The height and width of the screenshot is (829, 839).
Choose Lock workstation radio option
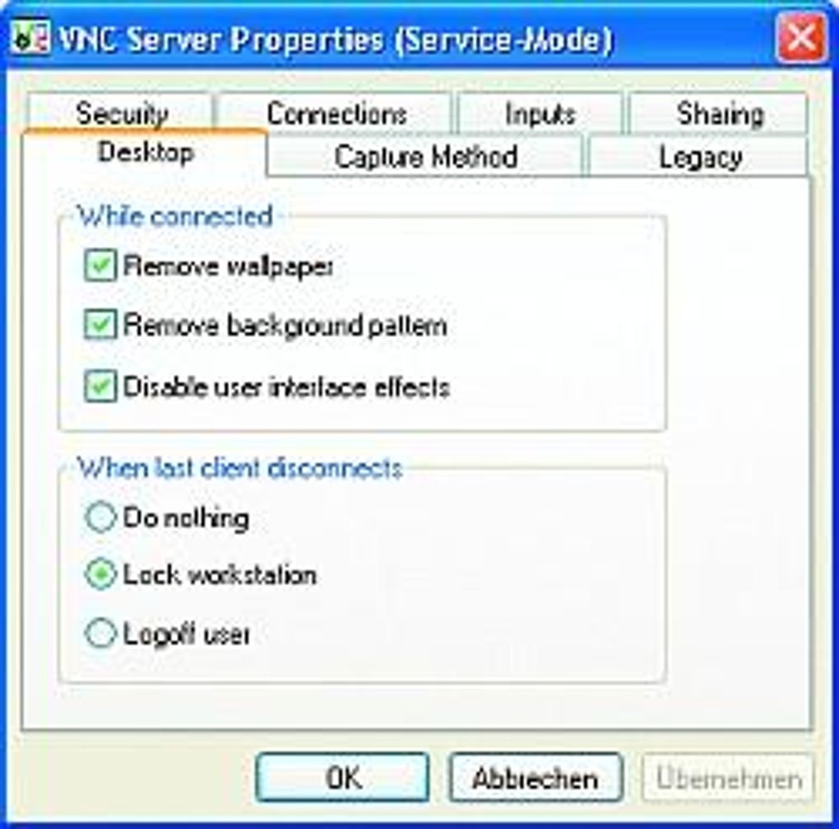pos(100,574)
